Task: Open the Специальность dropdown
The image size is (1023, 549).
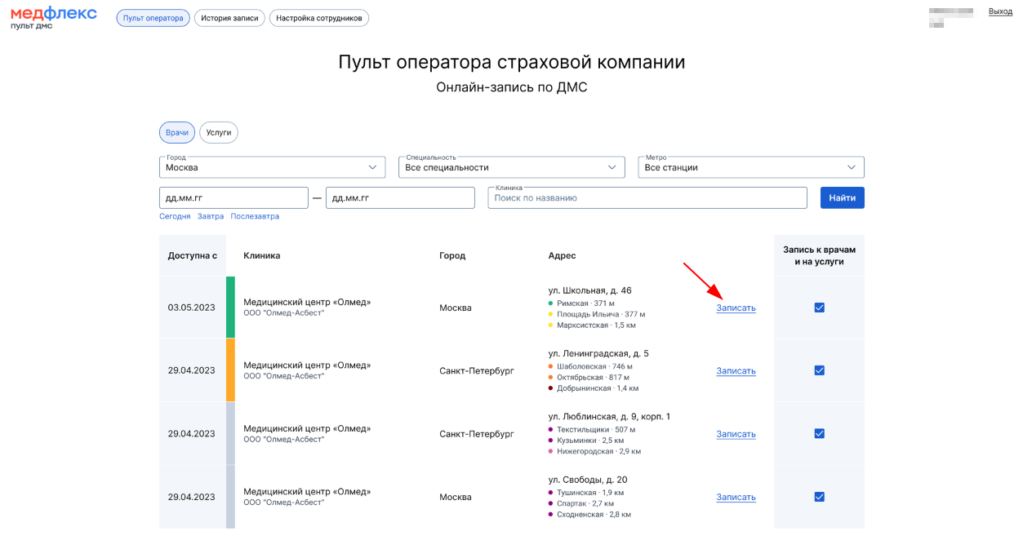Action: coord(511,167)
